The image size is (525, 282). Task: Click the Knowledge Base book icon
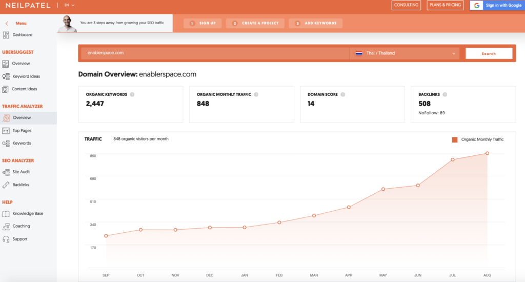6,214
